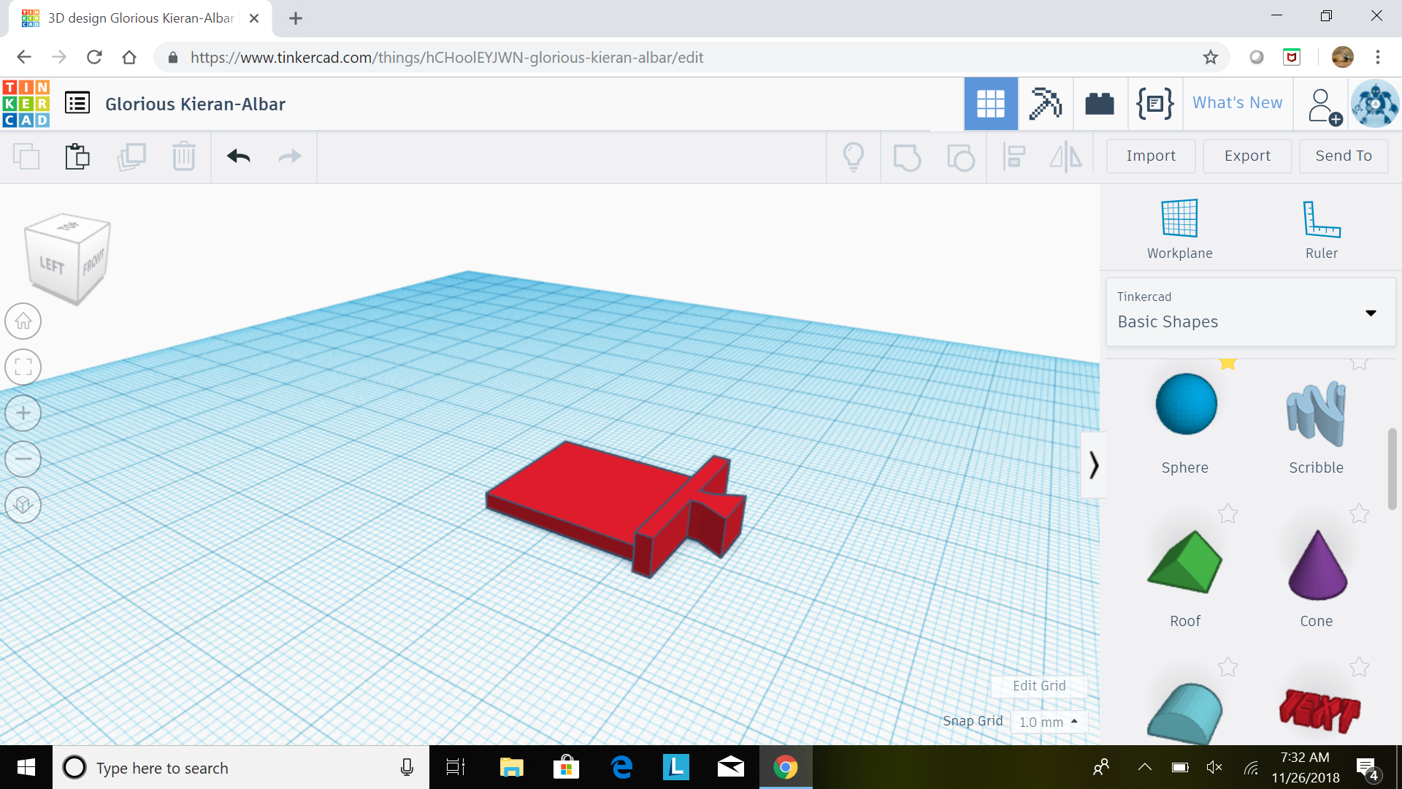Click the Edit Grid button
Screen dimensions: 1402x789
tap(1039, 685)
